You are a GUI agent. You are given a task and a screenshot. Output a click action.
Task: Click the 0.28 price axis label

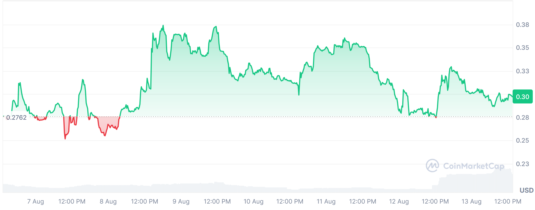(522, 117)
